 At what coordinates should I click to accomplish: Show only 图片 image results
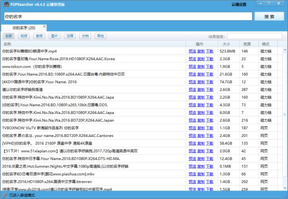(x=54, y=36)
